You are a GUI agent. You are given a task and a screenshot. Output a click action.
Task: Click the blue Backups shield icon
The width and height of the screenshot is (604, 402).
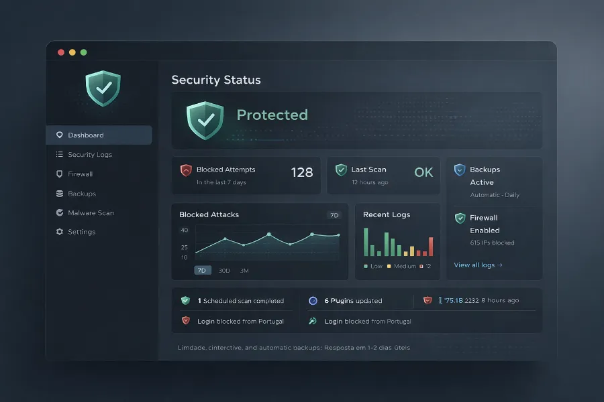460,170
